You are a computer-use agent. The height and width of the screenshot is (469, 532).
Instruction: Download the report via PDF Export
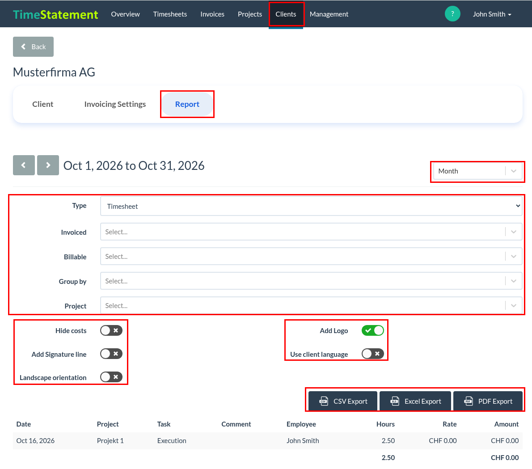(488, 401)
